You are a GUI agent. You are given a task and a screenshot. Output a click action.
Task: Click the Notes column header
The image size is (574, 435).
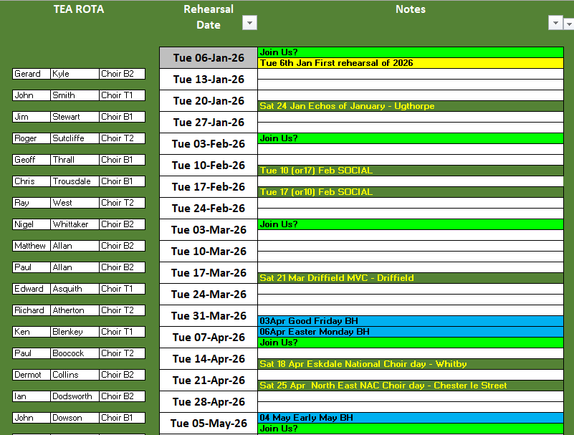coord(410,9)
